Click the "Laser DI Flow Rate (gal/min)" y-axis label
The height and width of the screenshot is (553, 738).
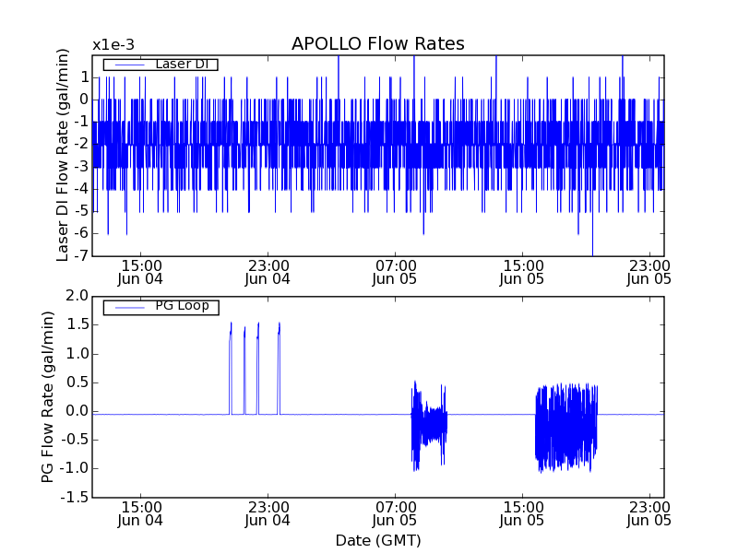[64, 156]
